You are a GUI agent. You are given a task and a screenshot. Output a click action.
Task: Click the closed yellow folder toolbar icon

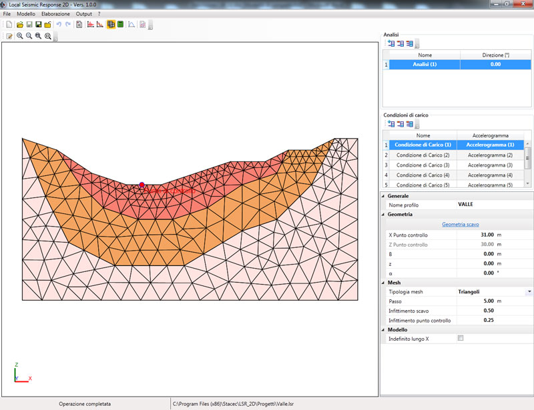click(x=47, y=25)
